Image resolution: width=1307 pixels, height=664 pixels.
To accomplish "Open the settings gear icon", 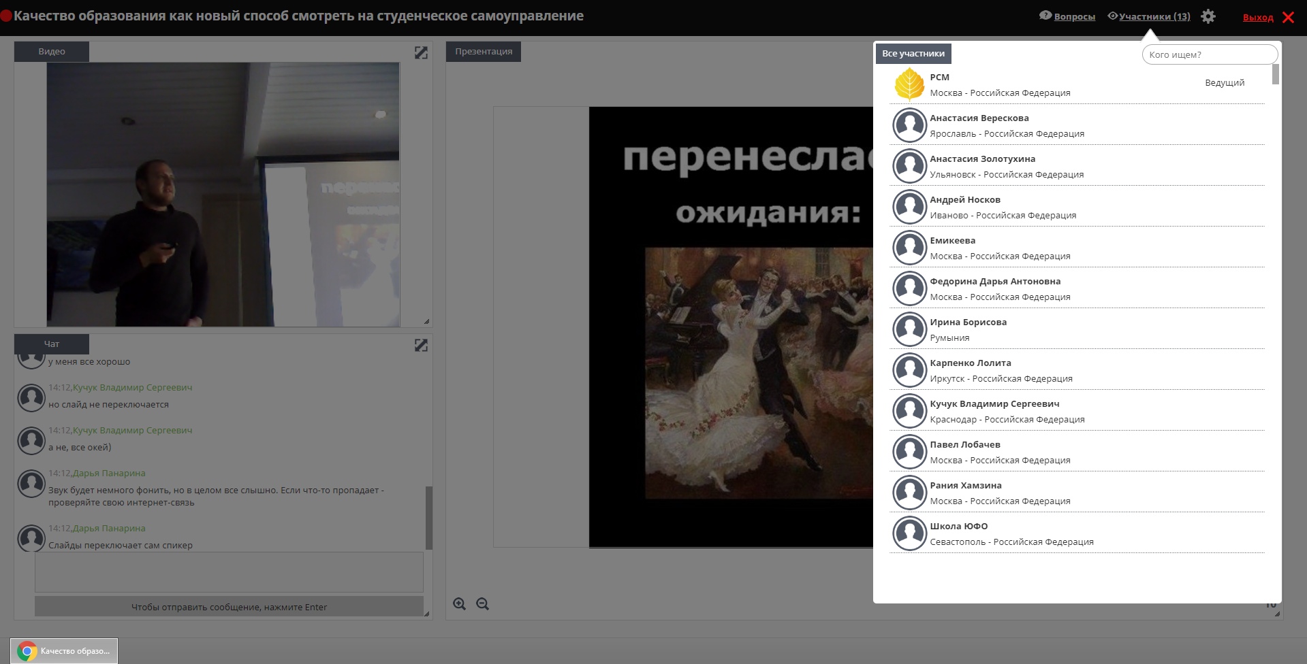I will click(x=1208, y=16).
